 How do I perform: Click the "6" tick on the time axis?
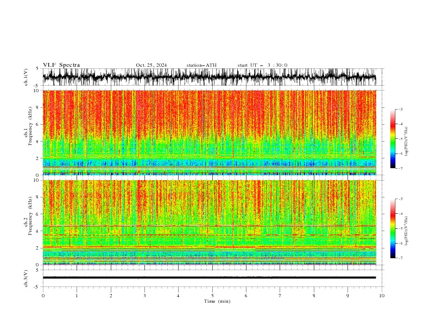tap(246, 296)
